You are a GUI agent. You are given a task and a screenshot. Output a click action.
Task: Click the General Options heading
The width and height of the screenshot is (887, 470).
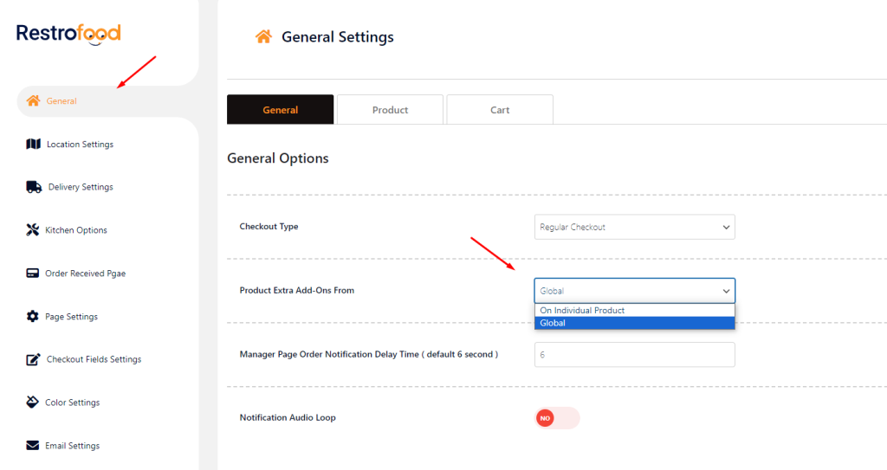pyautogui.click(x=278, y=158)
